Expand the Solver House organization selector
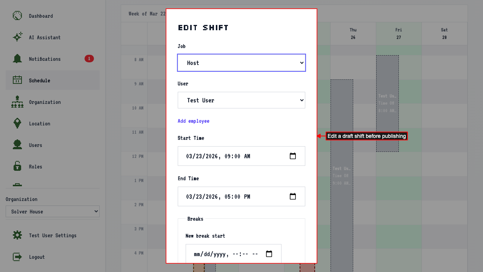Viewport: 483px width, 272px height. 52,212
